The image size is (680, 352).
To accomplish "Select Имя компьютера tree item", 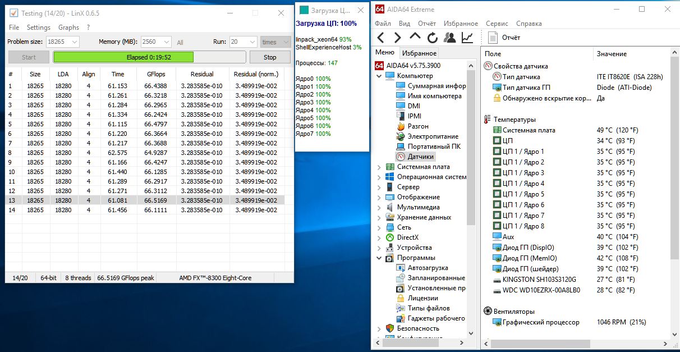I will [429, 96].
